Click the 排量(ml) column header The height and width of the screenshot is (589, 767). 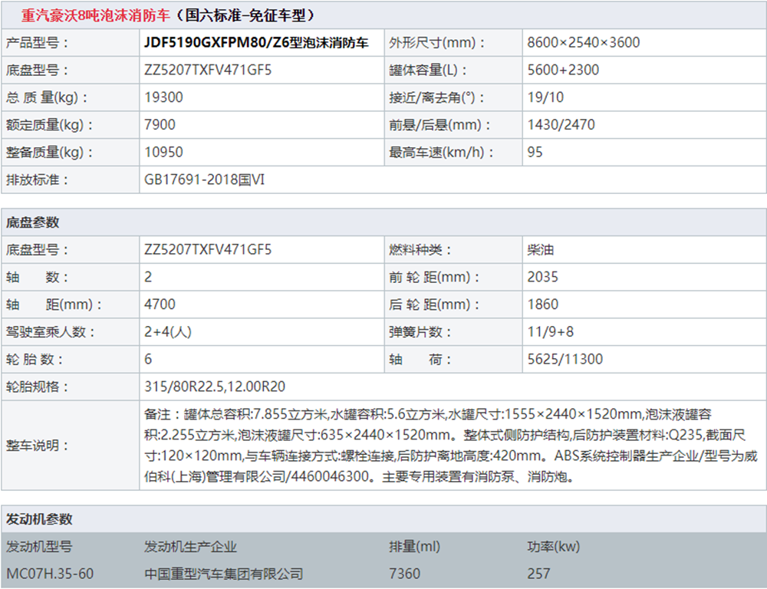(x=414, y=547)
